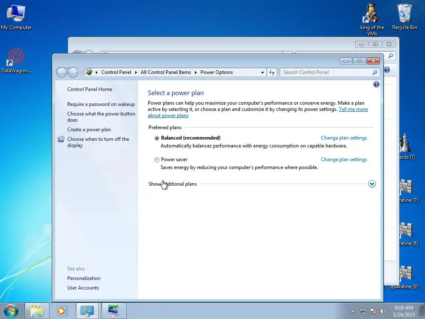Select DataWagon desktop shortcut
This screenshot has height=319, width=425.
pyautogui.click(x=16, y=60)
